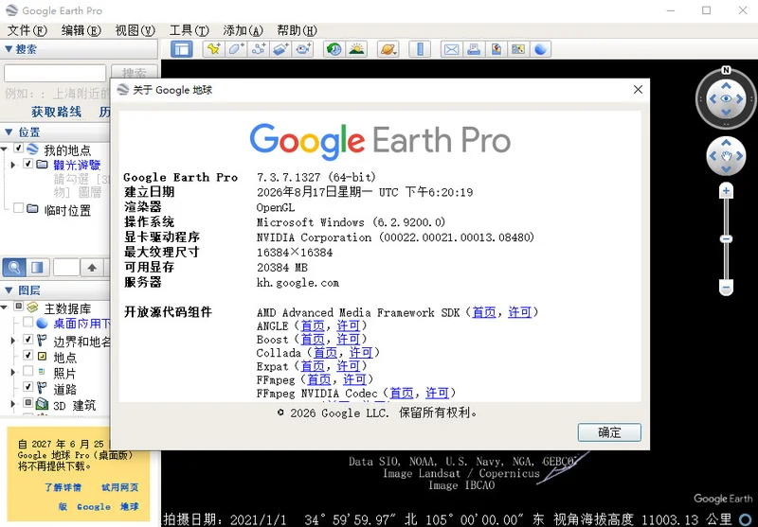Image resolution: width=758 pixels, height=527 pixels.
Task: Click the Print icon in toolbar
Action: 474,49
